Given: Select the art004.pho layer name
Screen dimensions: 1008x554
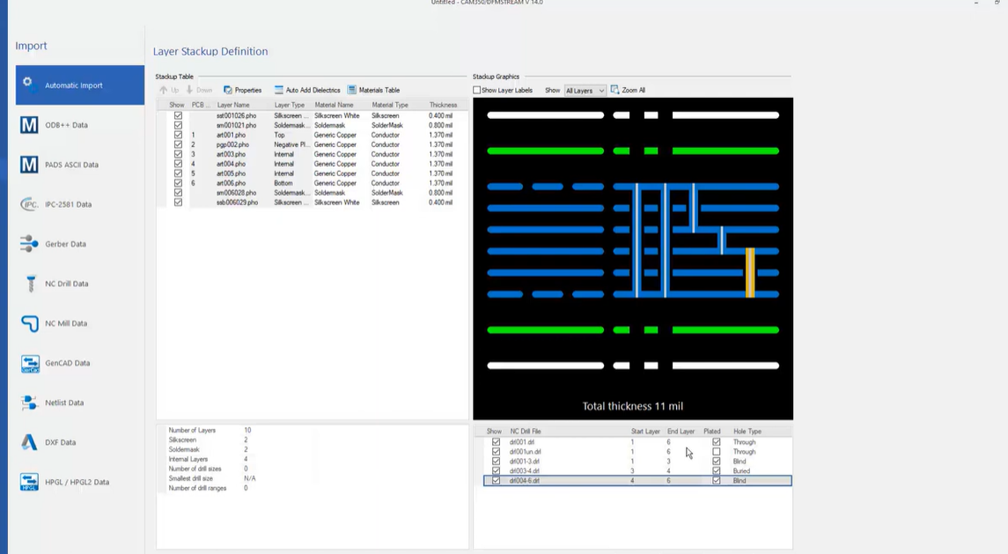Looking at the screenshot, I should point(231,164).
